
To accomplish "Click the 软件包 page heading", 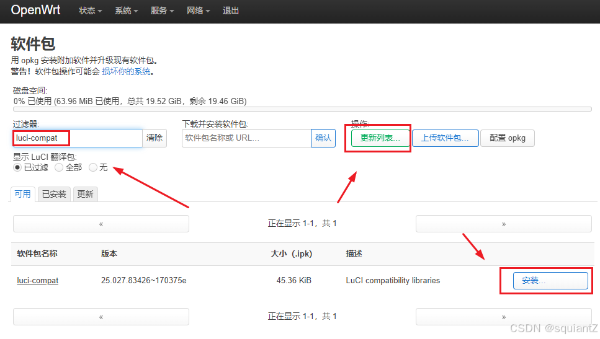I will click(x=33, y=44).
